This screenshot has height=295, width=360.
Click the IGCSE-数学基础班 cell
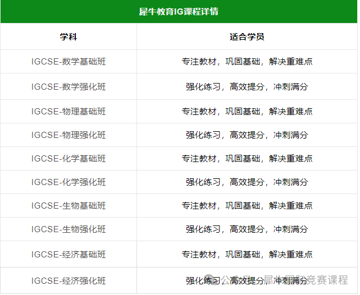(69, 62)
